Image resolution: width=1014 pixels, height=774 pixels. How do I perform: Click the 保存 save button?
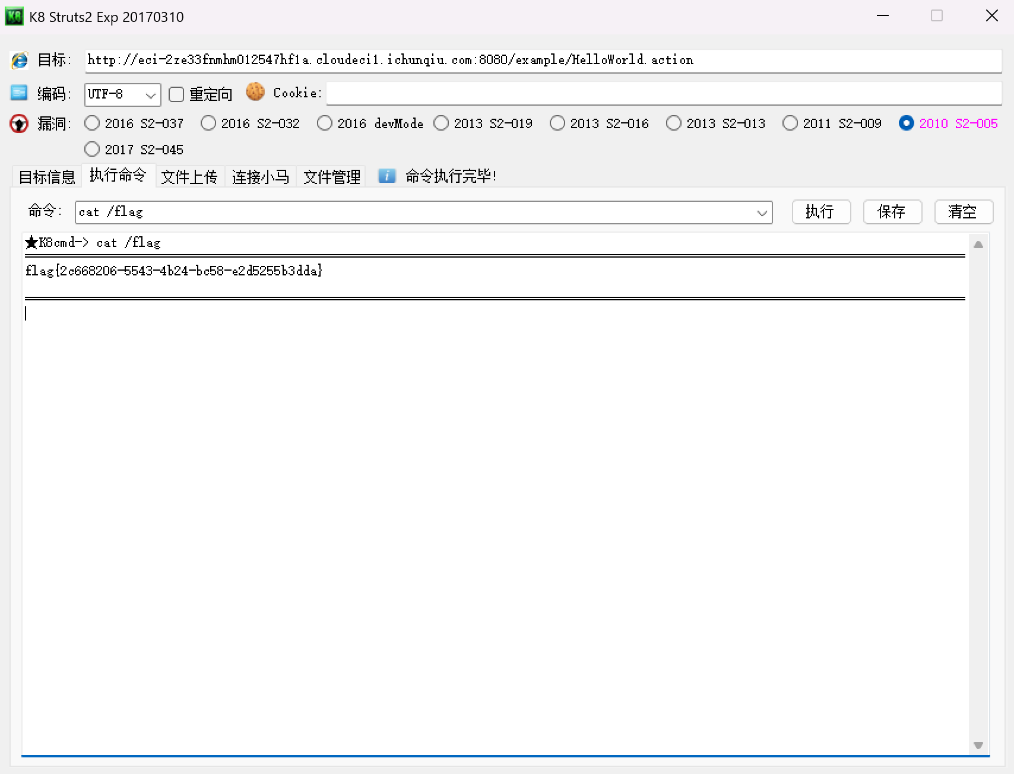(x=892, y=212)
